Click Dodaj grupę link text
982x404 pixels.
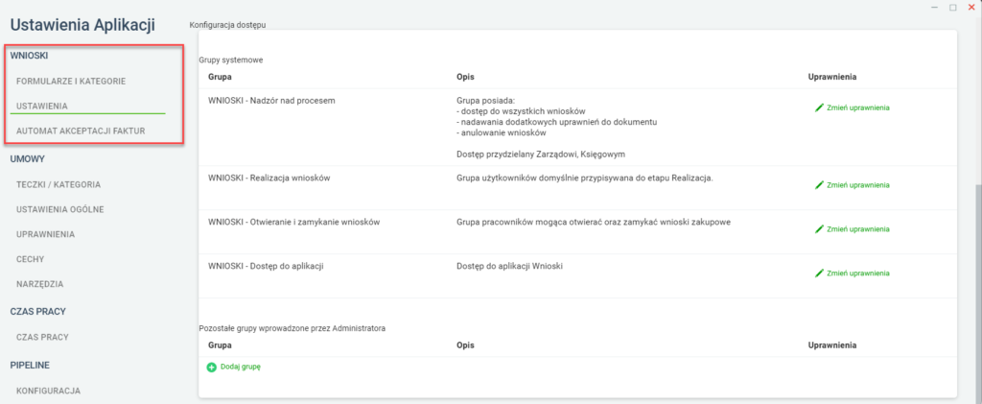[x=241, y=367]
